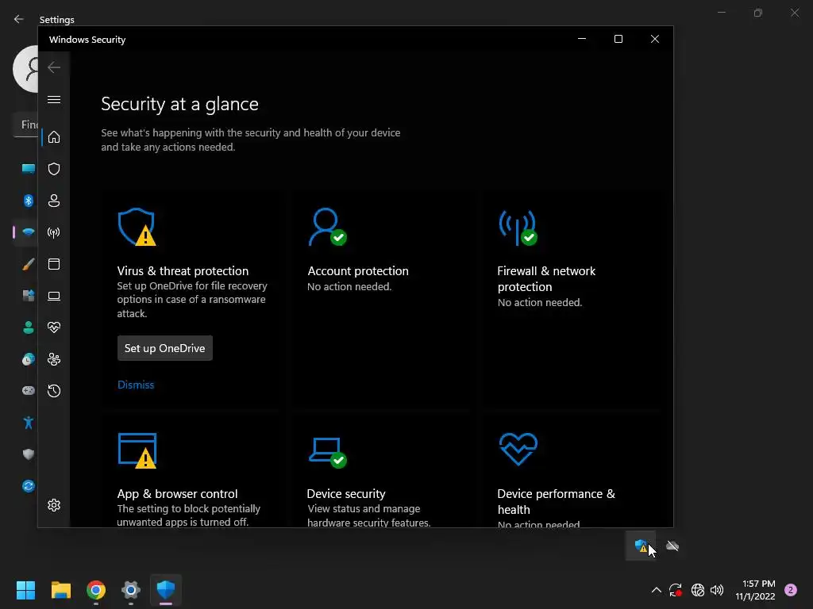The height and width of the screenshot is (609, 813).
Task: Toggle the hamburger navigation menu
Action: [54, 99]
